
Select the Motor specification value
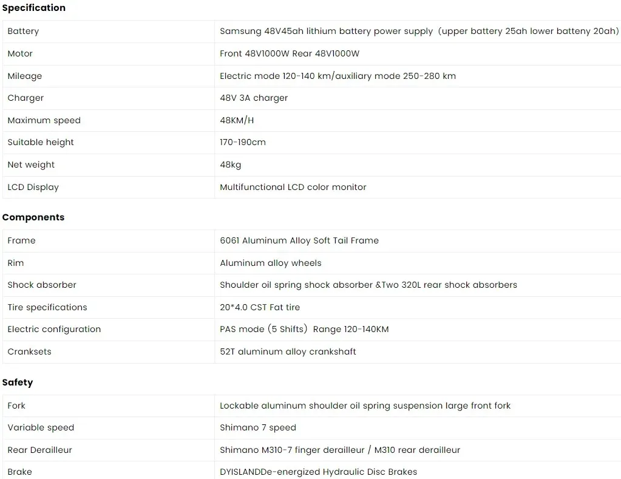(290, 53)
